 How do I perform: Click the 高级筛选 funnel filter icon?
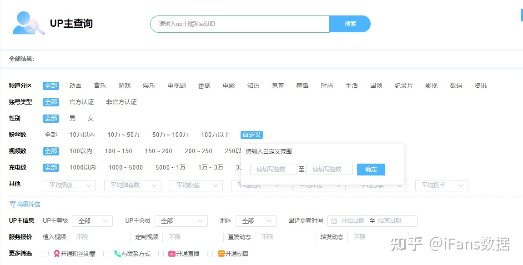(12, 205)
